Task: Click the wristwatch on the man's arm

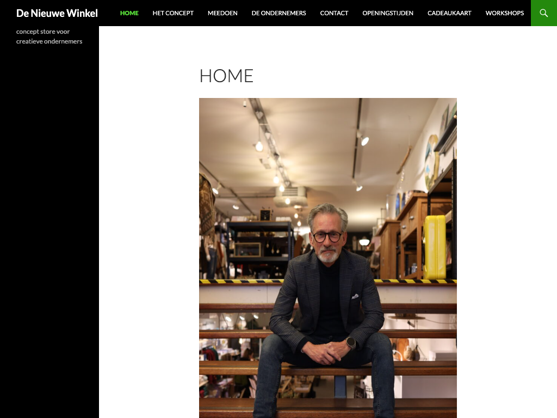Action: 351,343
